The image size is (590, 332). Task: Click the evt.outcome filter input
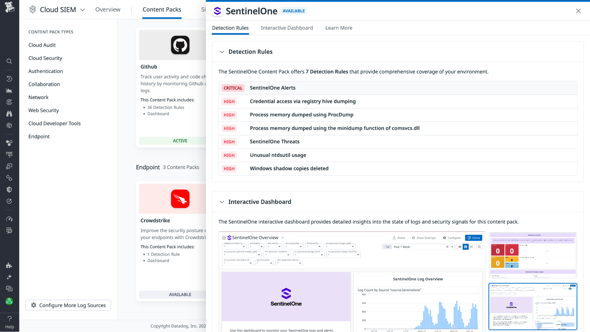(x=293, y=246)
